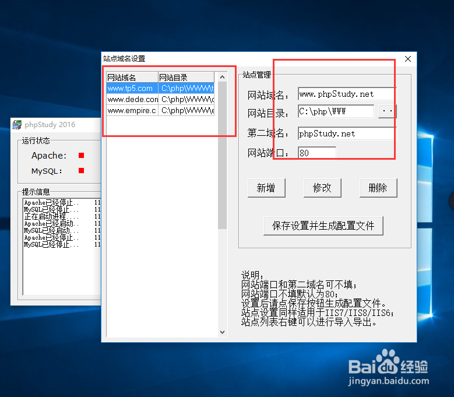Click Apache red status indicator
454x397 pixels.
pos(82,156)
